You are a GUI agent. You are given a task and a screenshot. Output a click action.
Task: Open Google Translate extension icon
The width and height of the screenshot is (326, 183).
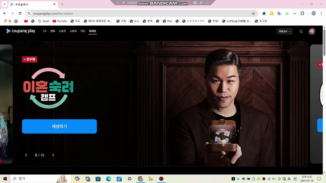(x=279, y=13)
